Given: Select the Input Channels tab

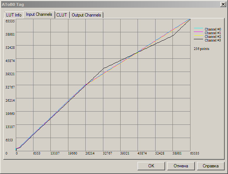Looking at the screenshot, I should 39,14.
